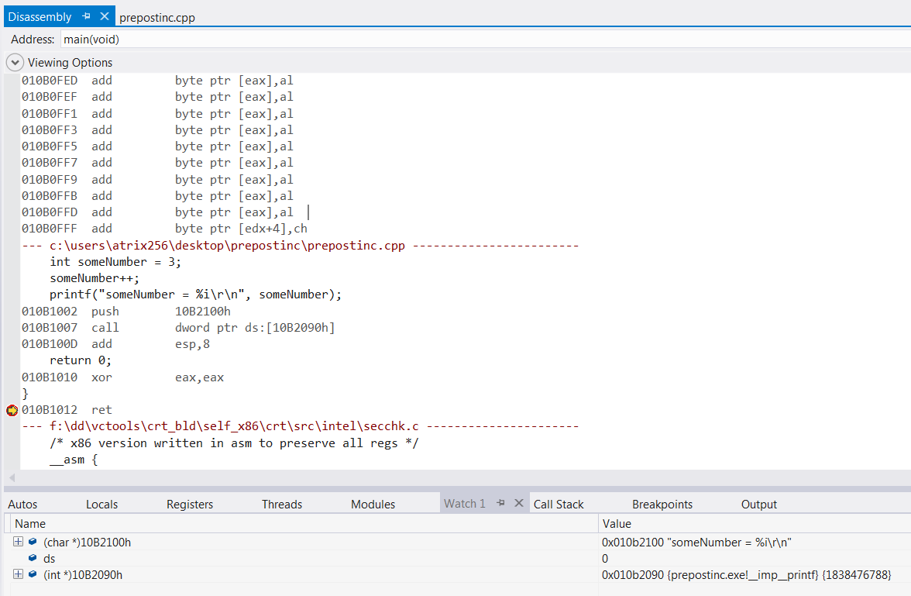Image resolution: width=911 pixels, height=596 pixels.
Task: Pin the Watch 1 panel
Action: [500, 503]
